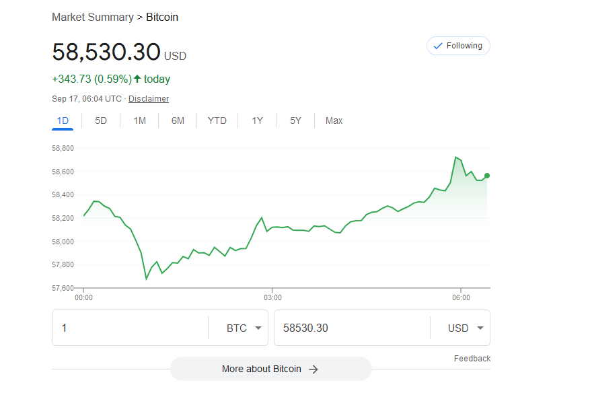The height and width of the screenshot is (395, 590).
Task: Click the +343.73 (0.59%) change text
Action: (x=91, y=79)
